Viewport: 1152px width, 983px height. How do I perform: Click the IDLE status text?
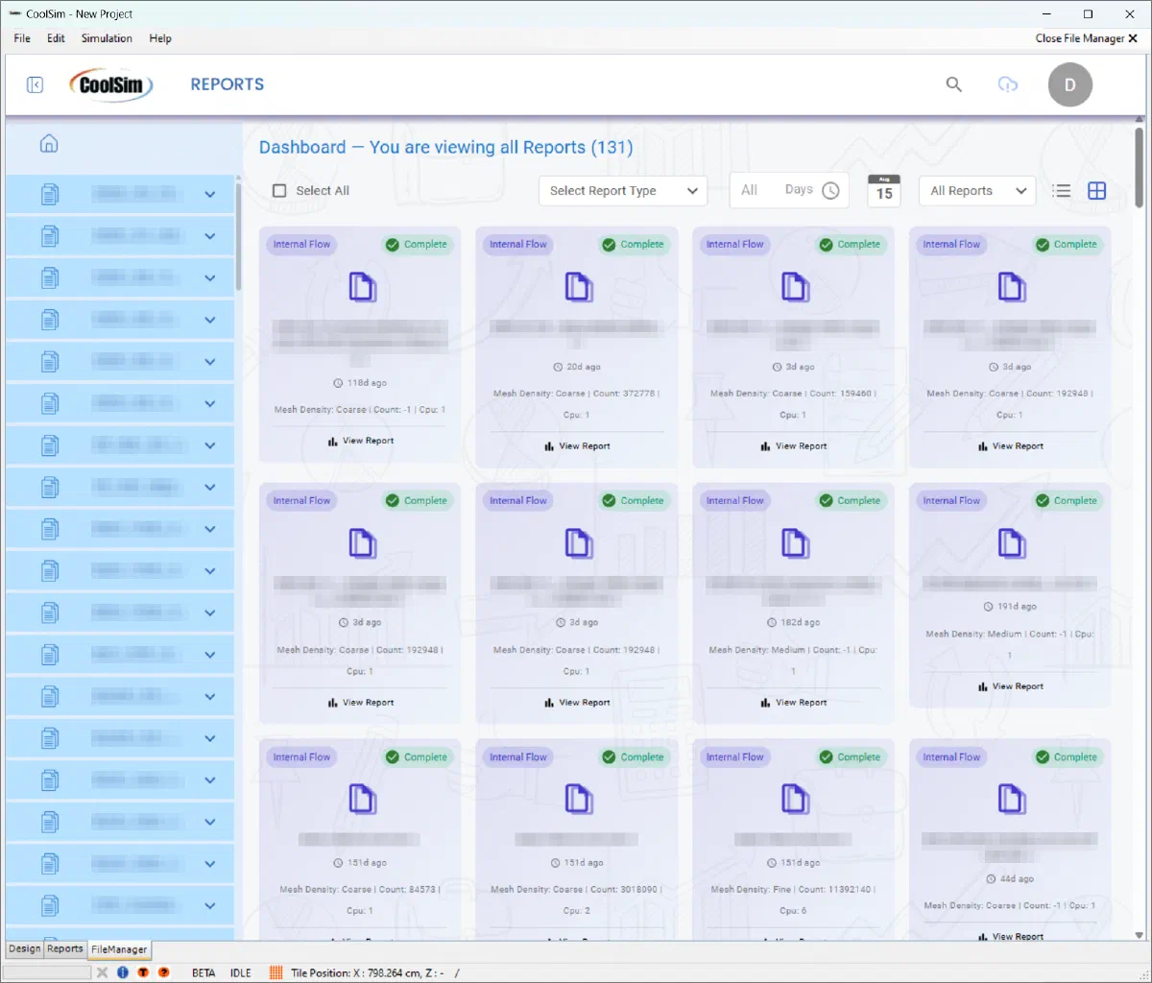point(241,972)
